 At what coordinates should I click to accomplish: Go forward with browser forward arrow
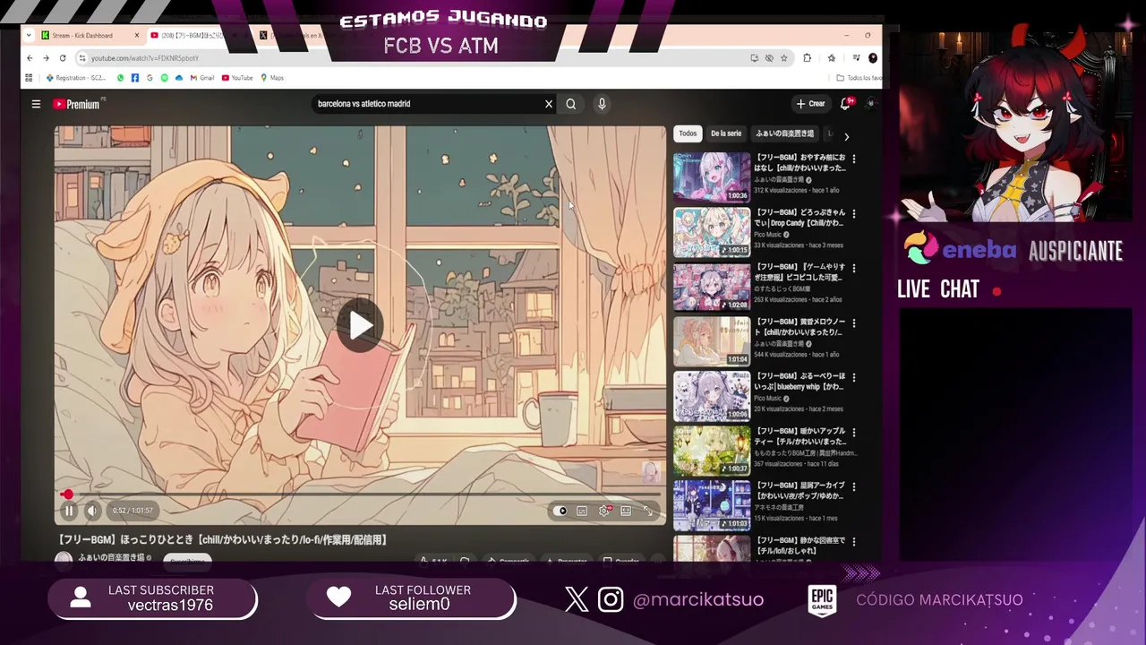pyautogui.click(x=47, y=58)
